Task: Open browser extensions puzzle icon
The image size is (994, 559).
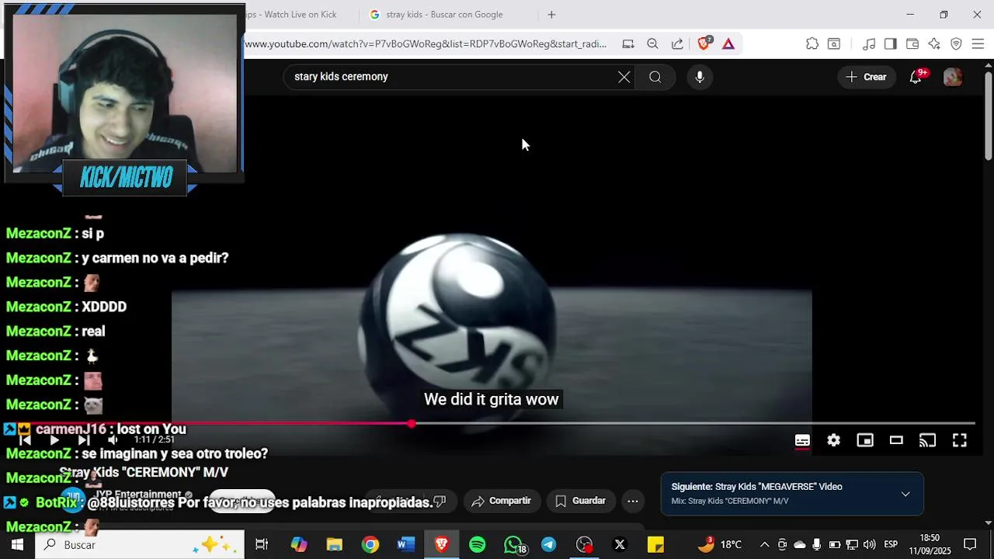Action: click(x=812, y=43)
